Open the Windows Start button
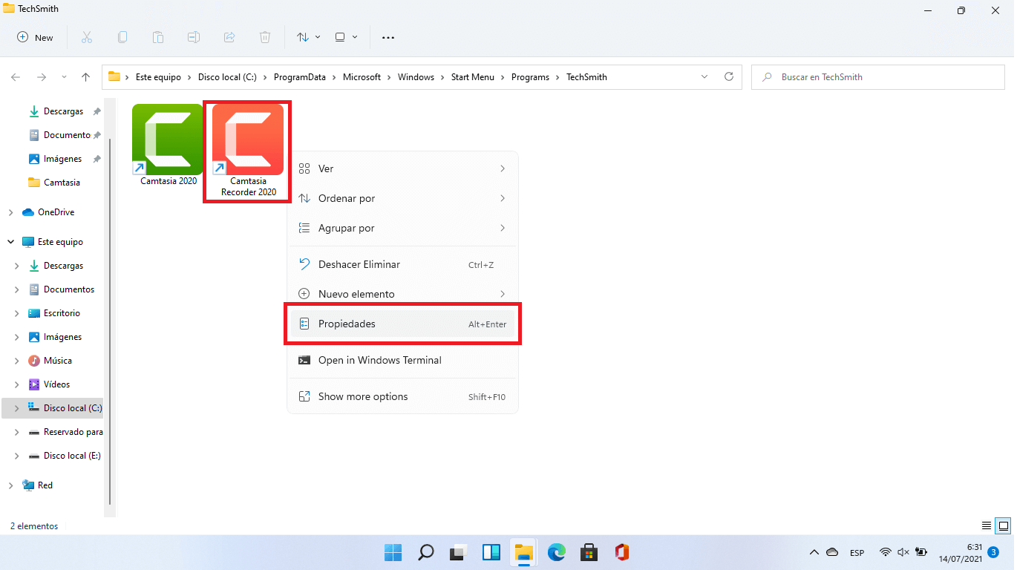The height and width of the screenshot is (570, 1017). pyautogui.click(x=393, y=552)
